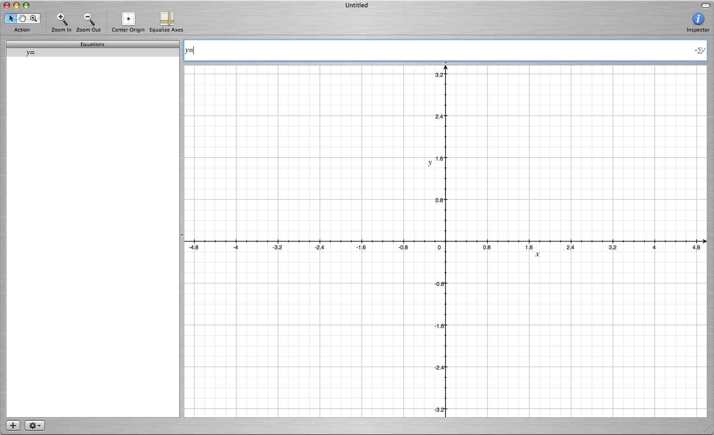Click the Zoom Out magnifier icon
The image size is (714, 435).
89,19
